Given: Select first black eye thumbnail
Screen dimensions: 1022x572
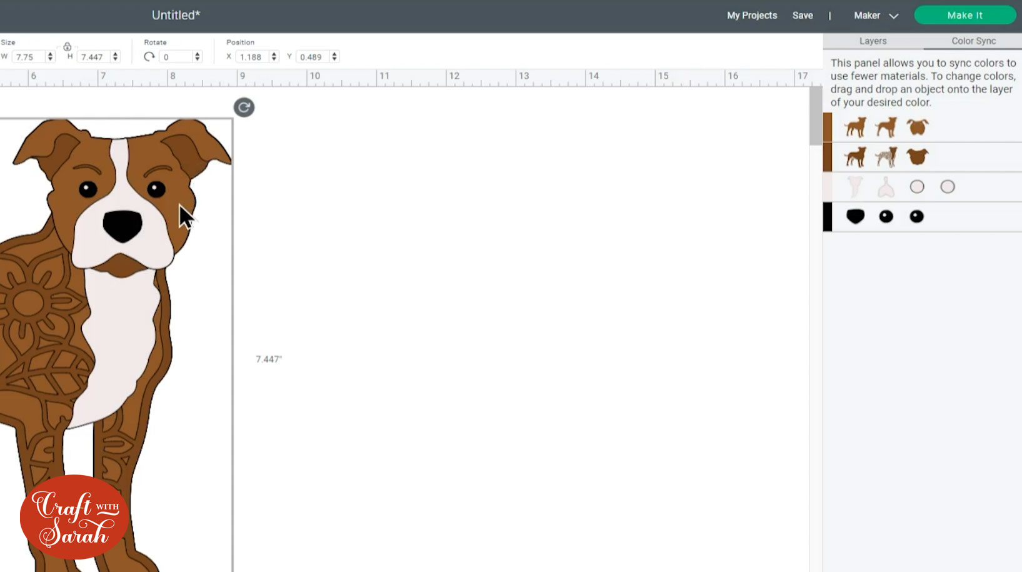Looking at the screenshot, I should coord(886,216).
